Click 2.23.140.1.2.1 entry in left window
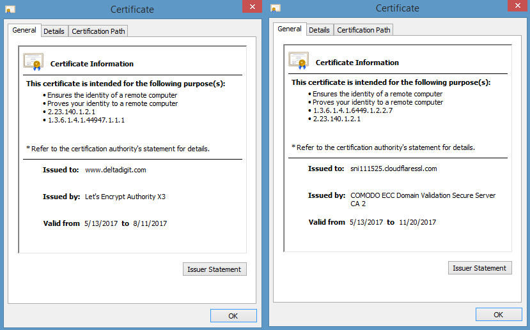The height and width of the screenshot is (330, 530). 72,112
